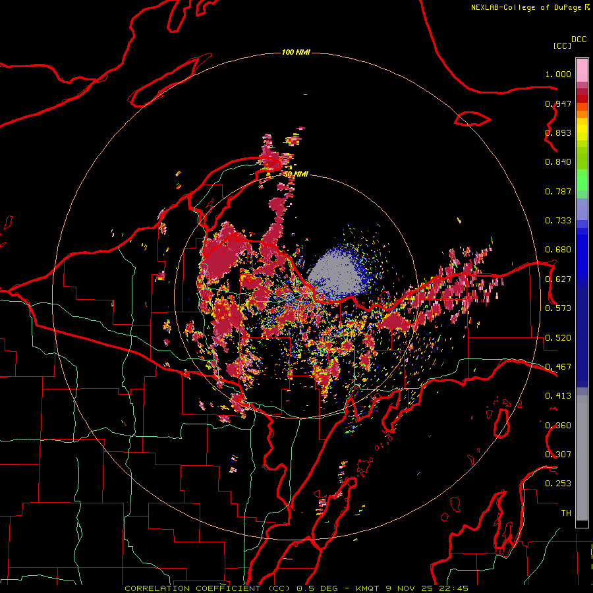
Task: Click the 0.520 scale label
Action: [558, 338]
